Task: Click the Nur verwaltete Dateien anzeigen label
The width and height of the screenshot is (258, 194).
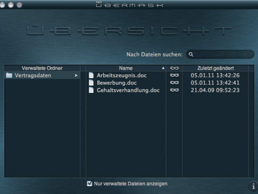Action: 131,184
